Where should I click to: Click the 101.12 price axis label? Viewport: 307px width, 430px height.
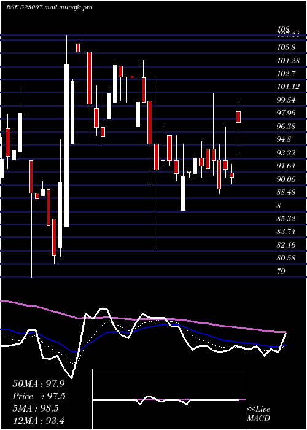coord(289,87)
